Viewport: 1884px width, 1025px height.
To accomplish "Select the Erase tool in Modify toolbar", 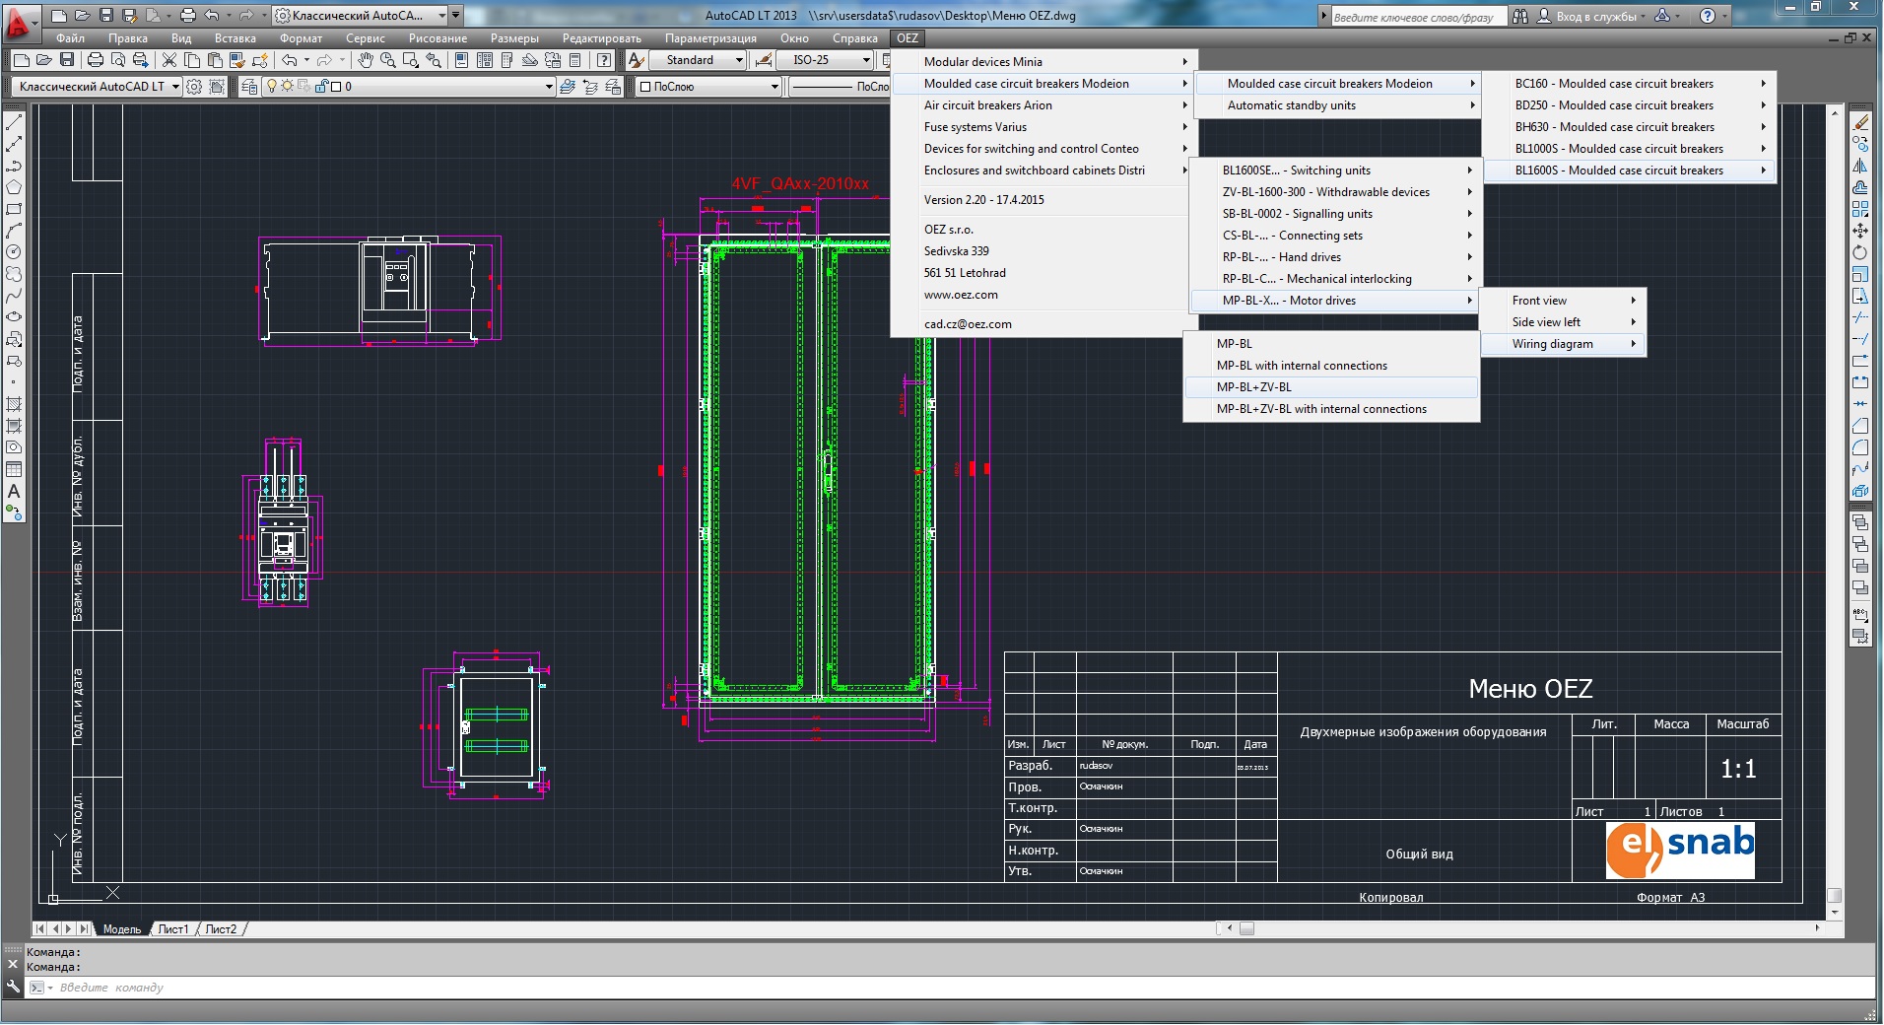I will [x=1861, y=123].
